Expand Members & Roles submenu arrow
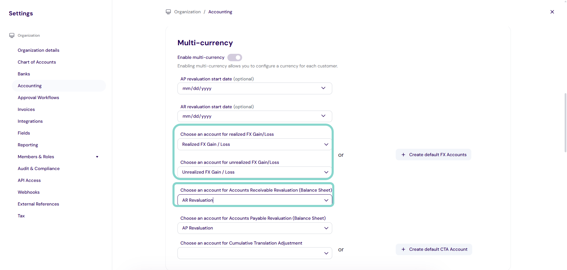Viewport: 567px width, 270px height. pyautogui.click(x=97, y=157)
